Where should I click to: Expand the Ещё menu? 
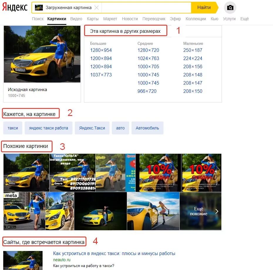(245, 19)
